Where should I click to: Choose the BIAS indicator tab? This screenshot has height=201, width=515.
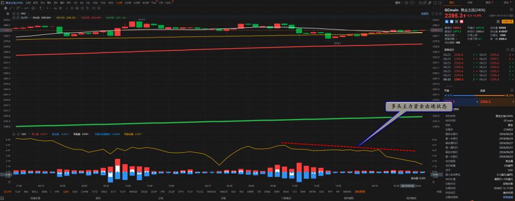[x=286, y=191]
